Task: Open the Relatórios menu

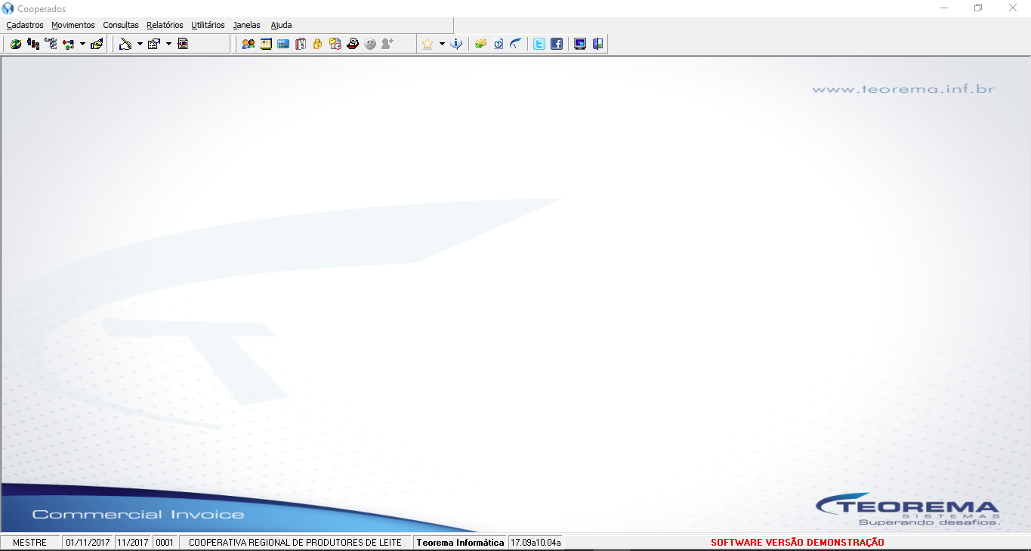Action: 165,25
